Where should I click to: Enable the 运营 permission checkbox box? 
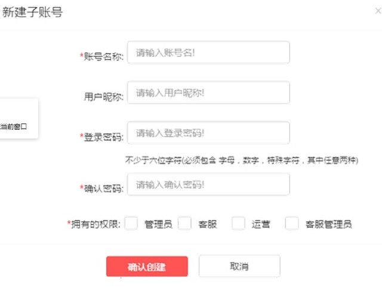[238, 224]
